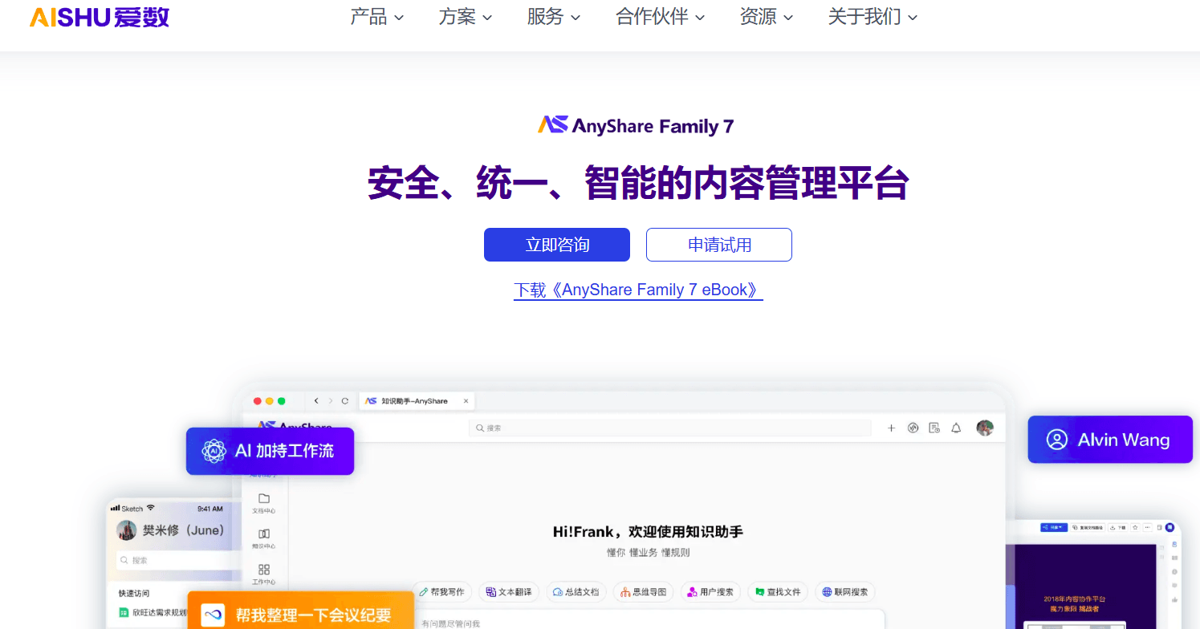Open 工作中心 in the sidebar
The width and height of the screenshot is (1200, 629).
coord(264,574)
